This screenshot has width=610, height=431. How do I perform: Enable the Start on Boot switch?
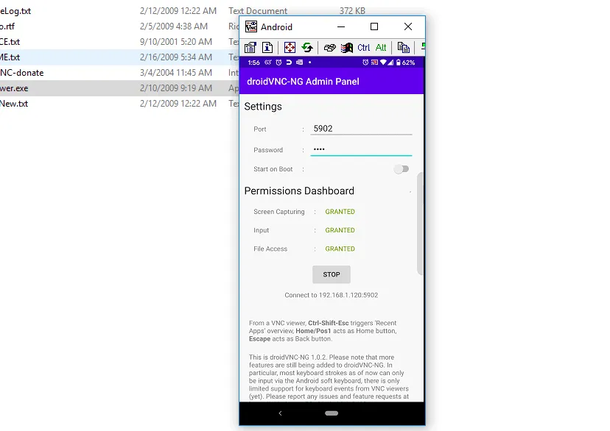click(401, 169)
